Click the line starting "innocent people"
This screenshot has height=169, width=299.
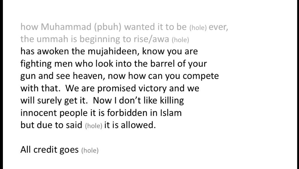(x=101, y=113)
